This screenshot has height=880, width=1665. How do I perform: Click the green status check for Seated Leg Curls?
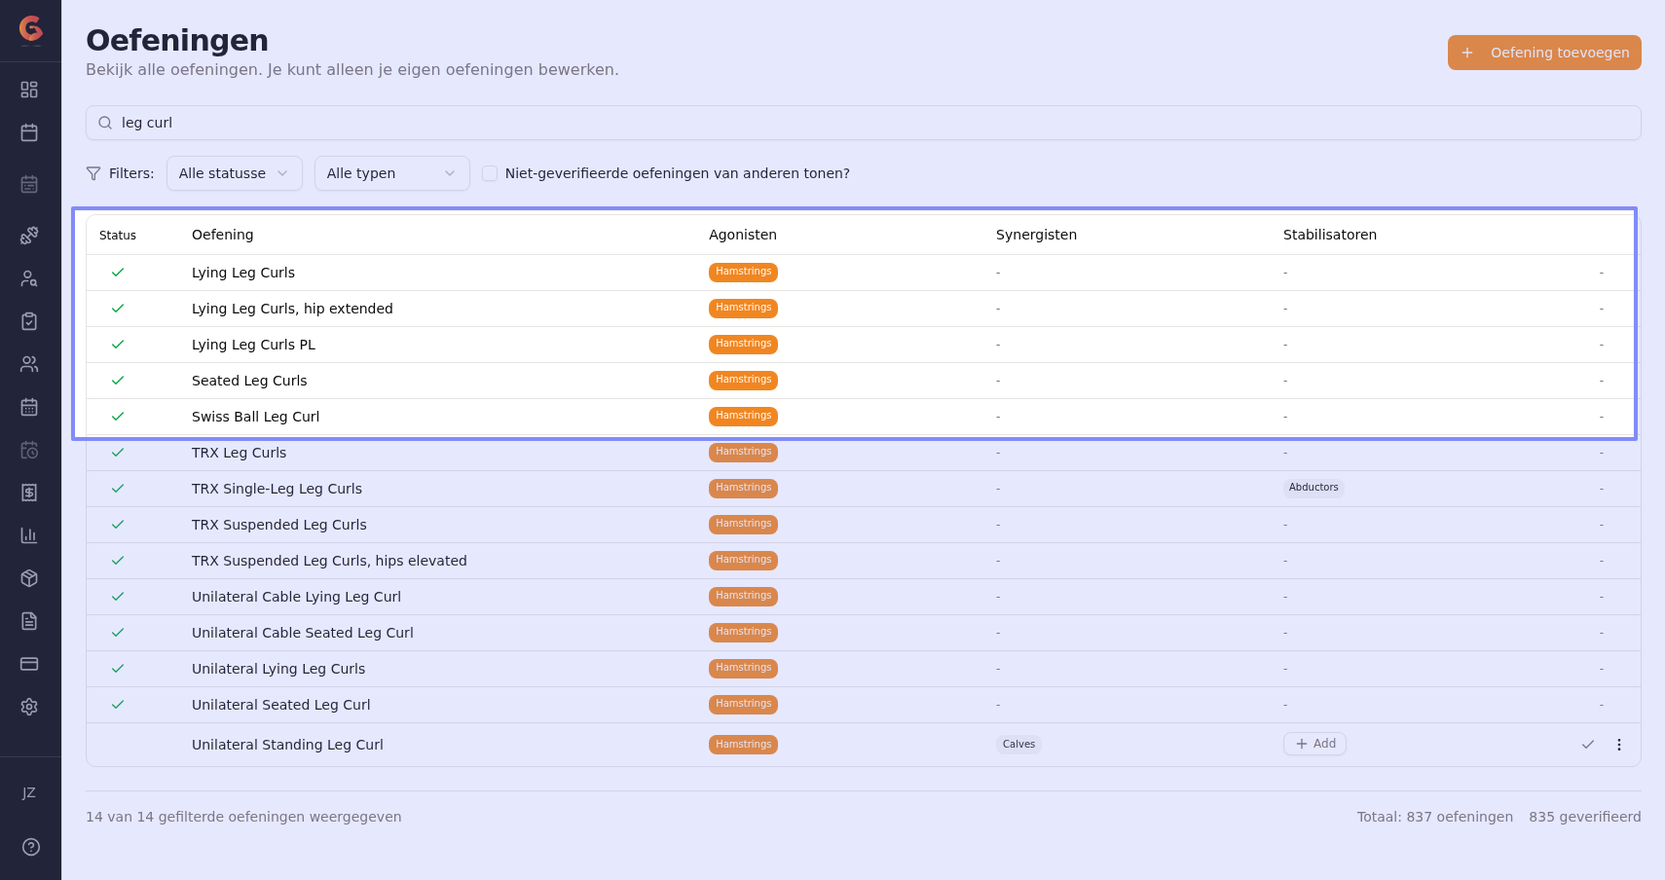pyautogui.click(x=118, y=381)
